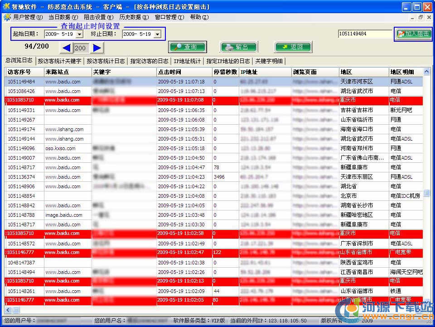Switch to the 按访客统计关键字 tab
Image resolution: width=435 pixels, height=327 pixels.
coord(59,61)
